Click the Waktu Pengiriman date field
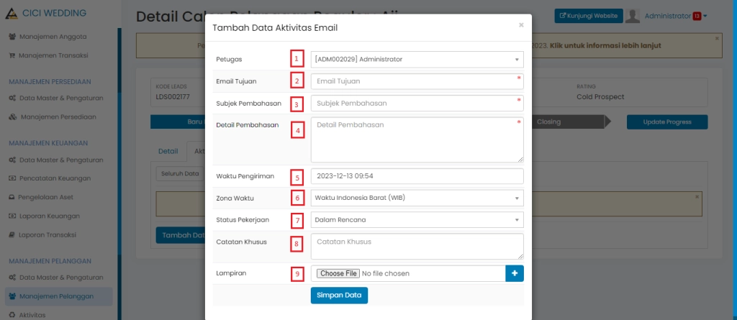 pyautogui.click(x=417, y=176)
